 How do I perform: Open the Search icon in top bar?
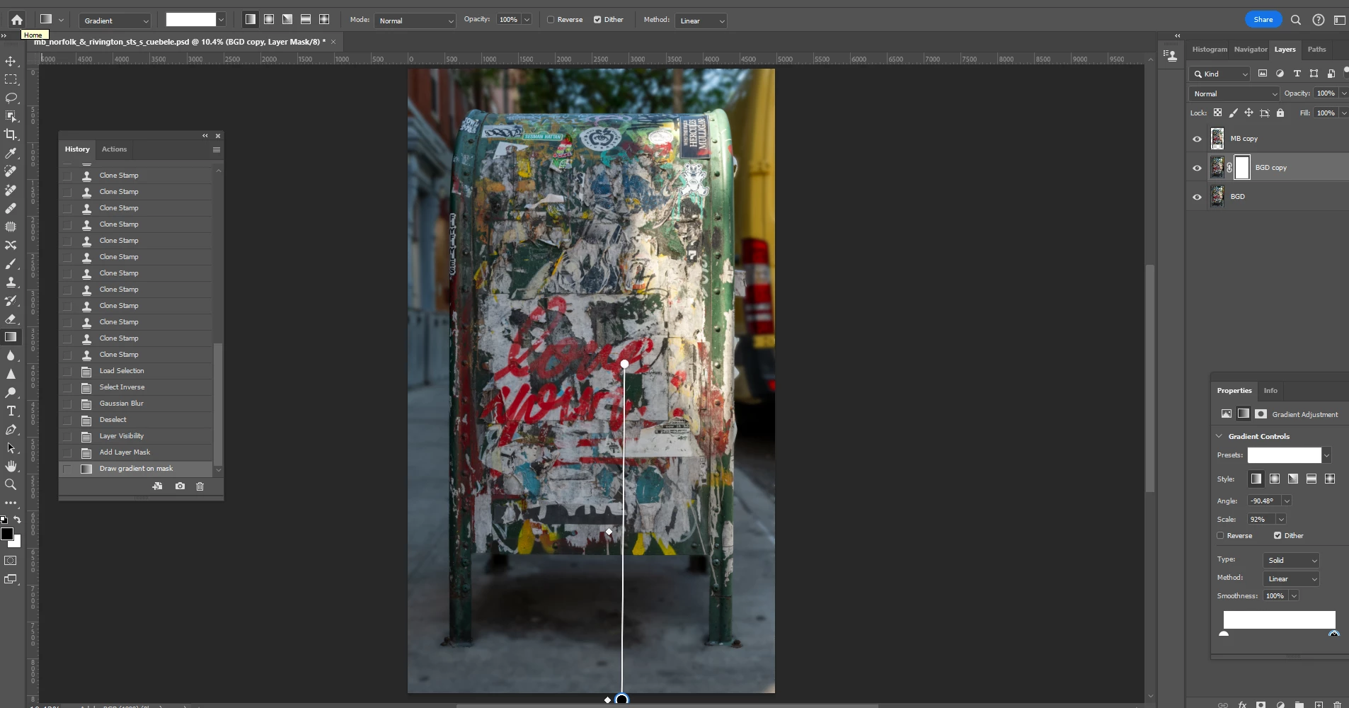[1295, 20]
